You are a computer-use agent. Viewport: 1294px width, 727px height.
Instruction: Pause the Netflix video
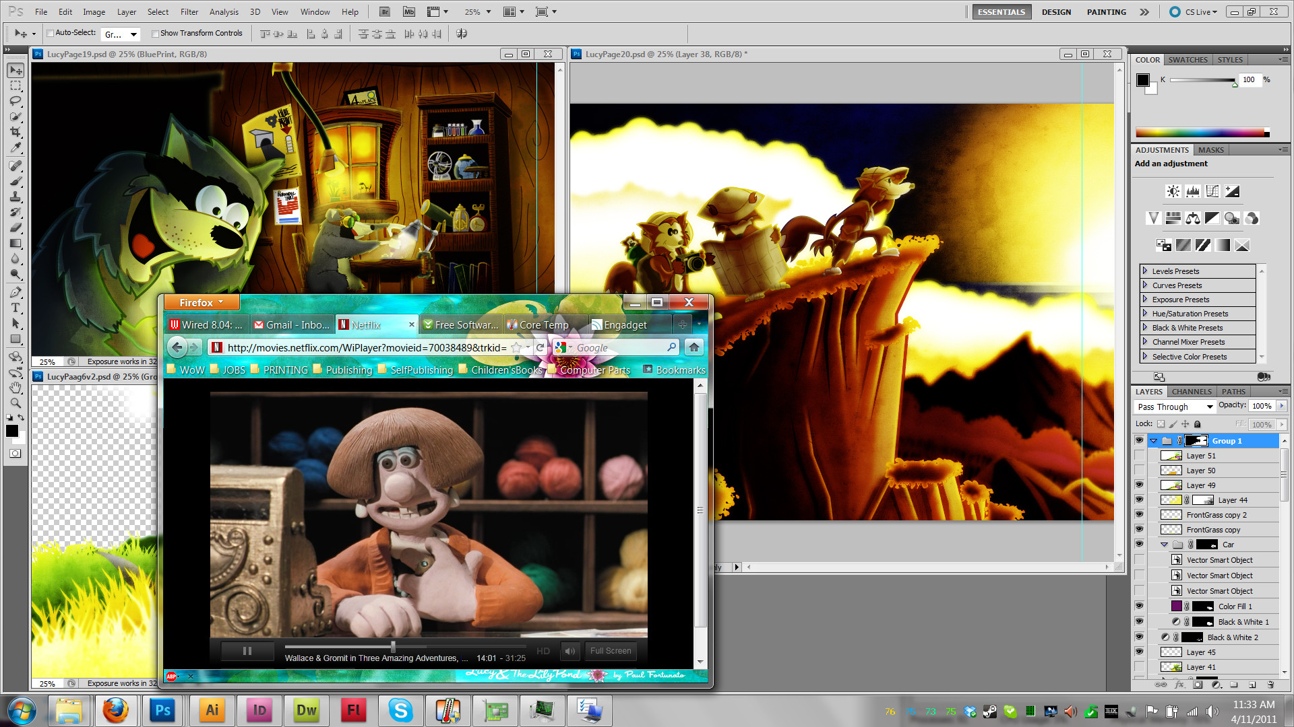pyautogui.click(x=247, y=651)
